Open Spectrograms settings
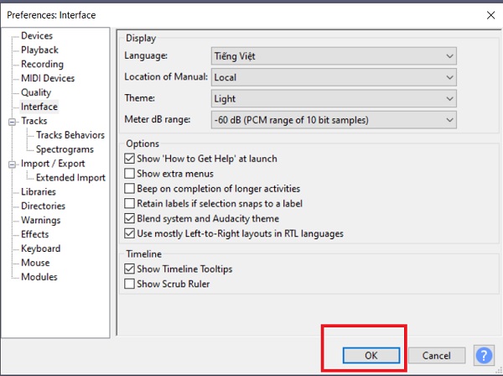503x376 pixels. click(x=65, y=149)
